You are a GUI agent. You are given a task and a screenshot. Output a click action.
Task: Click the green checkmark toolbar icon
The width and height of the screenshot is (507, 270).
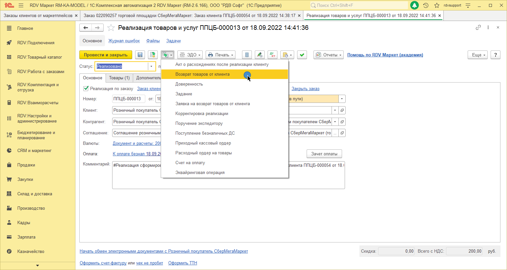click(x=302, y=55)
